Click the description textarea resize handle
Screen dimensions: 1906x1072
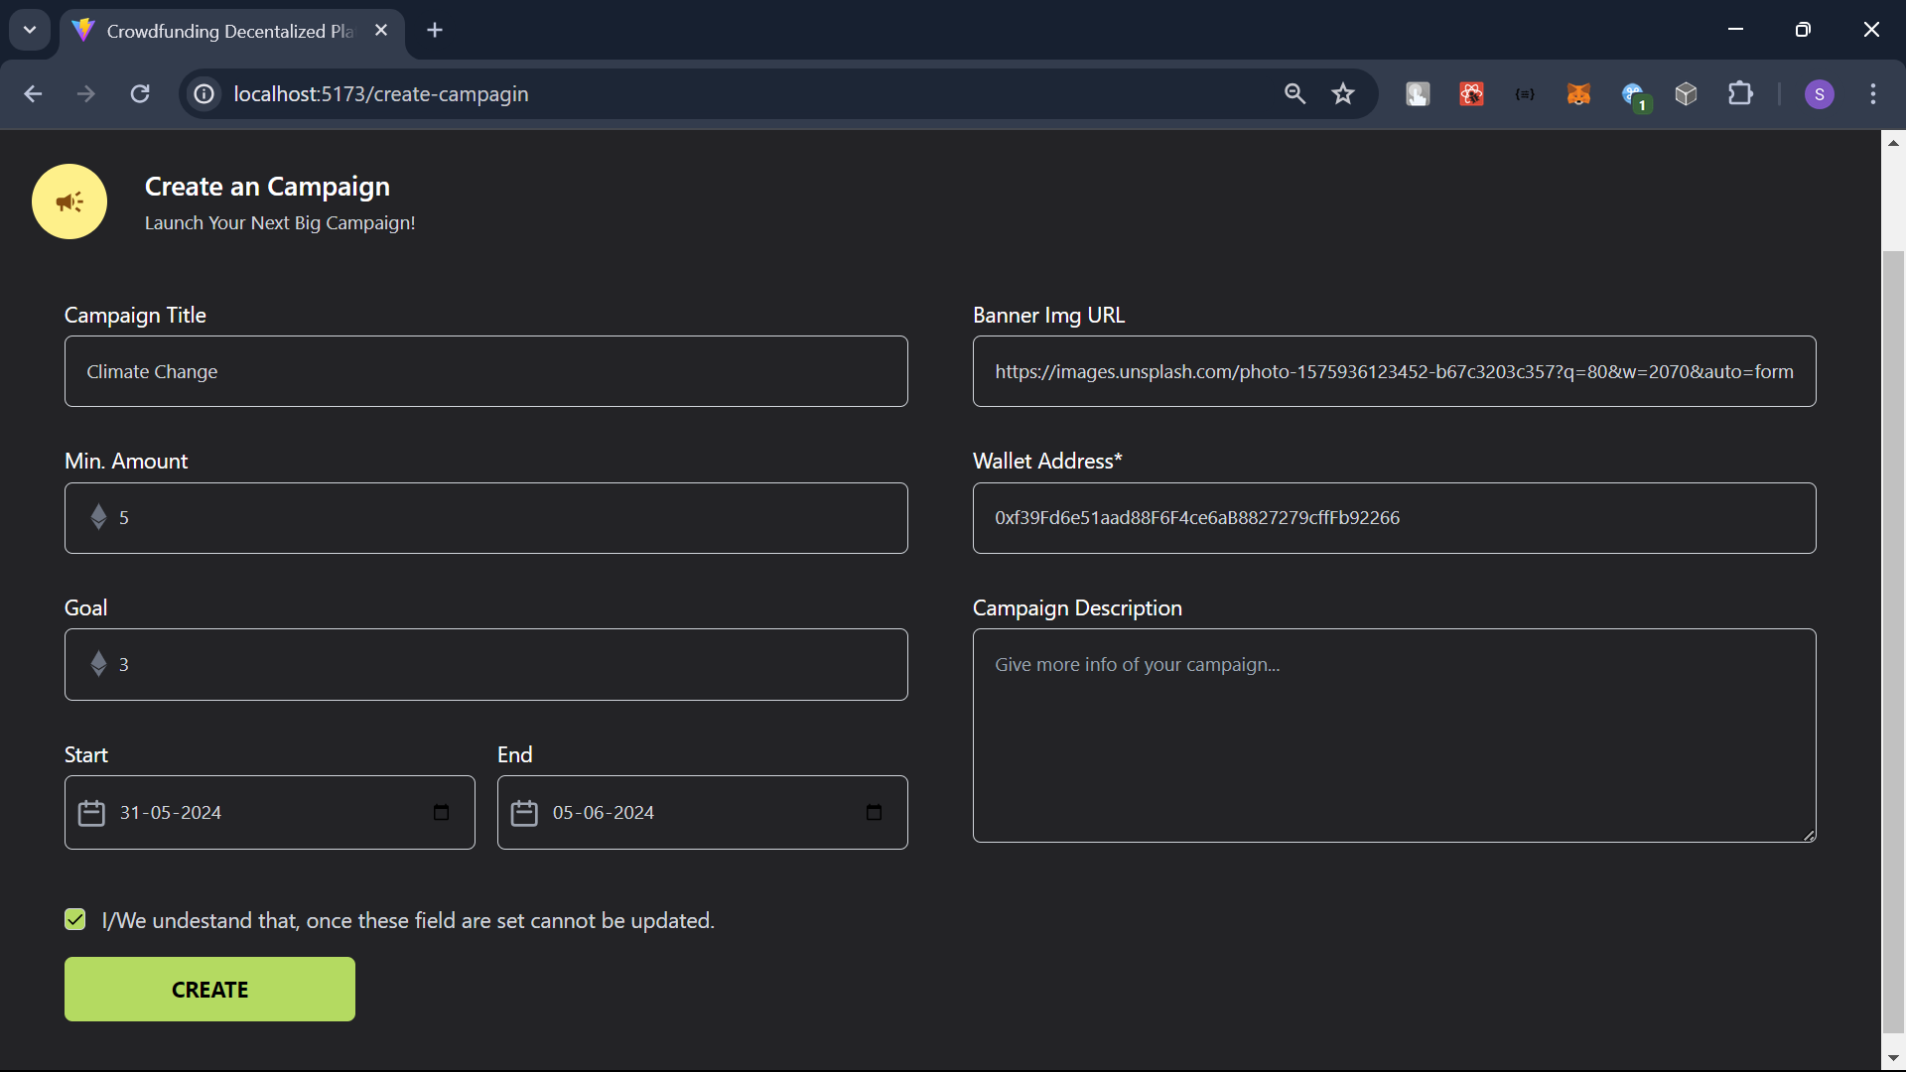click(1809, 836)
